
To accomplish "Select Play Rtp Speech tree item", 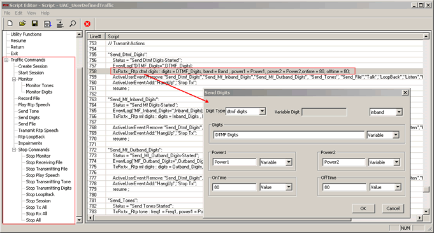I will click(34, 105).
